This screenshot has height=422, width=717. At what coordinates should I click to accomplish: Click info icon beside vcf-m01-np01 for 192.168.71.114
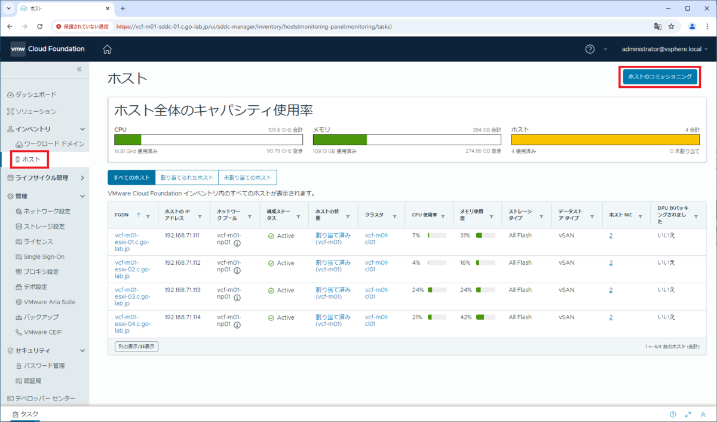click(237, 325)
